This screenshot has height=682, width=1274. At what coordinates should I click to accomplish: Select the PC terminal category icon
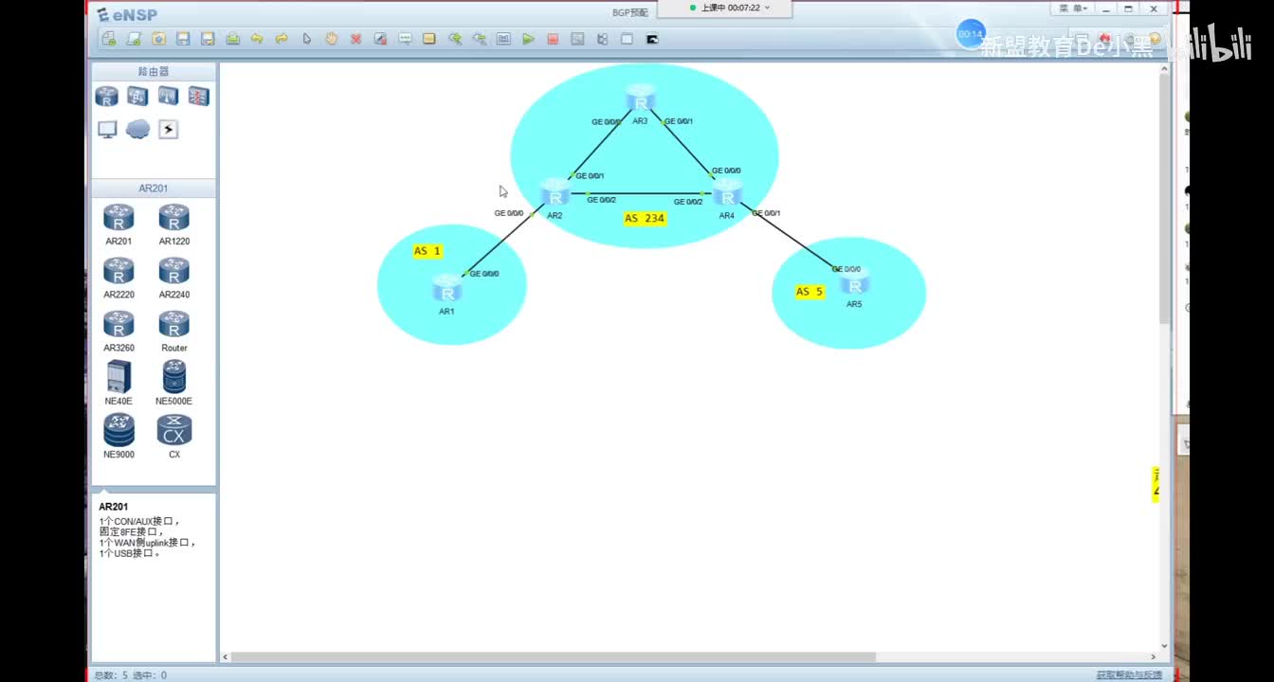tap(107, 129)
